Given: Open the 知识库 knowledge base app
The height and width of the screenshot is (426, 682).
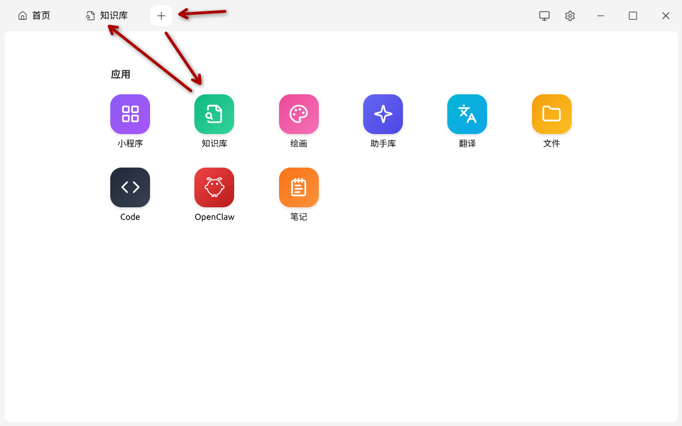Looking at the screenshot, I should pos(214,114).
